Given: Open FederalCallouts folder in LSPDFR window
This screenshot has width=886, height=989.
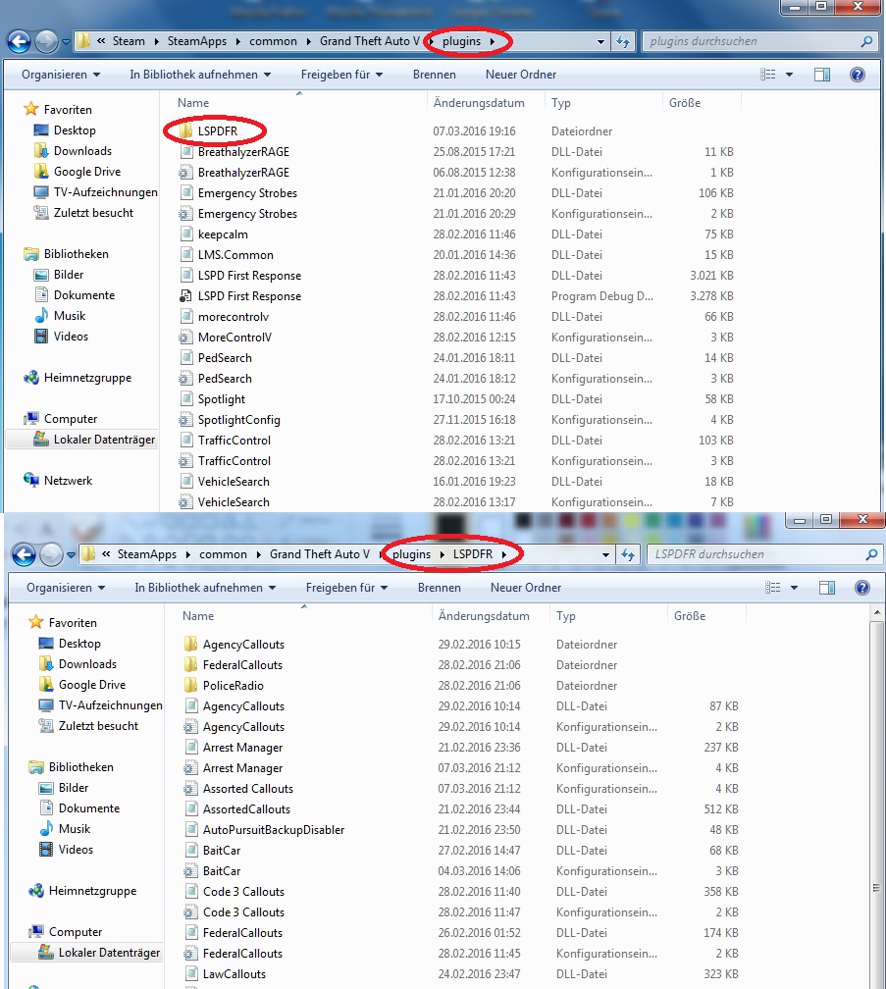Looking at the screenshot, I should 242,665.
